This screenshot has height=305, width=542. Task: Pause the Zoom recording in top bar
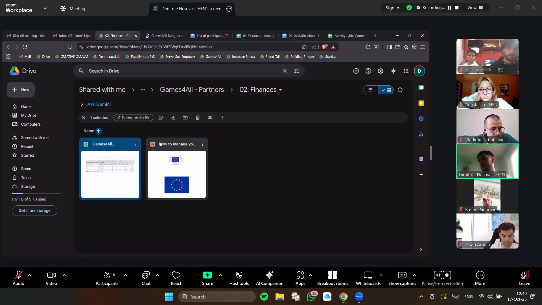[450, 8]
